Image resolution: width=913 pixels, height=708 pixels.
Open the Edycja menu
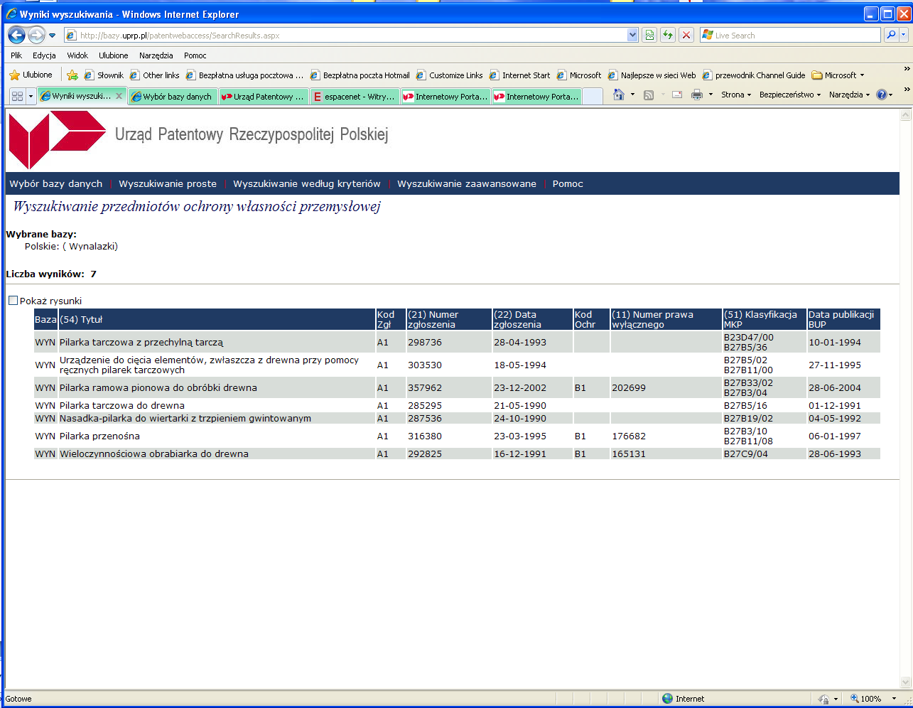coord(44,55)
